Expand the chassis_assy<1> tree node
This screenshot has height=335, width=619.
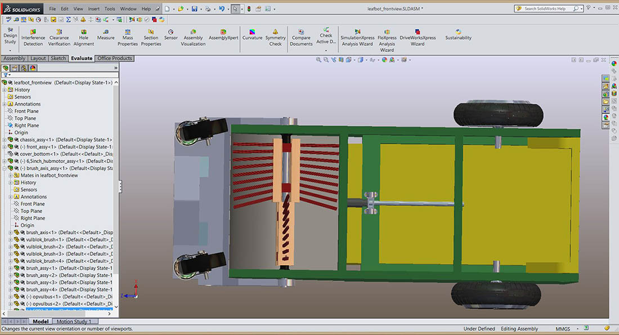click(5, 140)
